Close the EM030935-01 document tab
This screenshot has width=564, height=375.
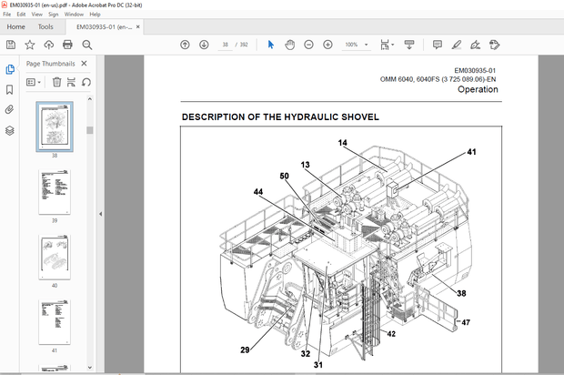coord(137,26)
